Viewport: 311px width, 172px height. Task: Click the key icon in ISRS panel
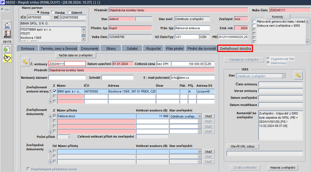(x=298, y=75)
